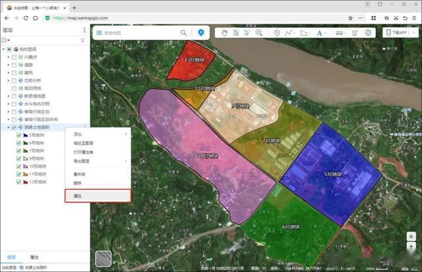Choose 打开属性表 from context menu
This screenshot has width=422, height=272.
click(98, 152)
